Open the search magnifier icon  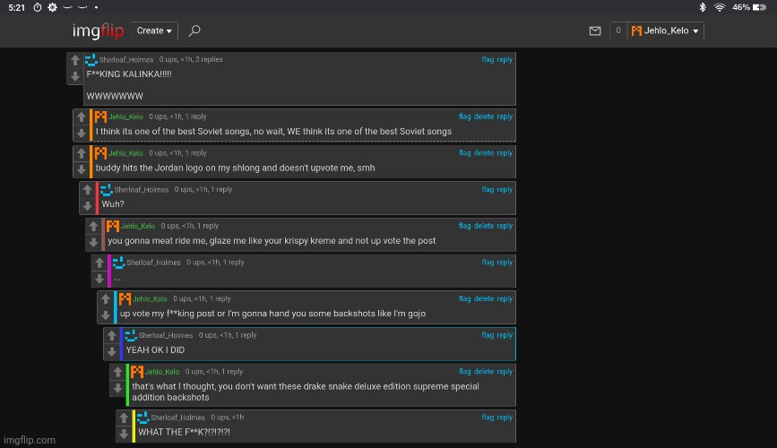[194, 30]
